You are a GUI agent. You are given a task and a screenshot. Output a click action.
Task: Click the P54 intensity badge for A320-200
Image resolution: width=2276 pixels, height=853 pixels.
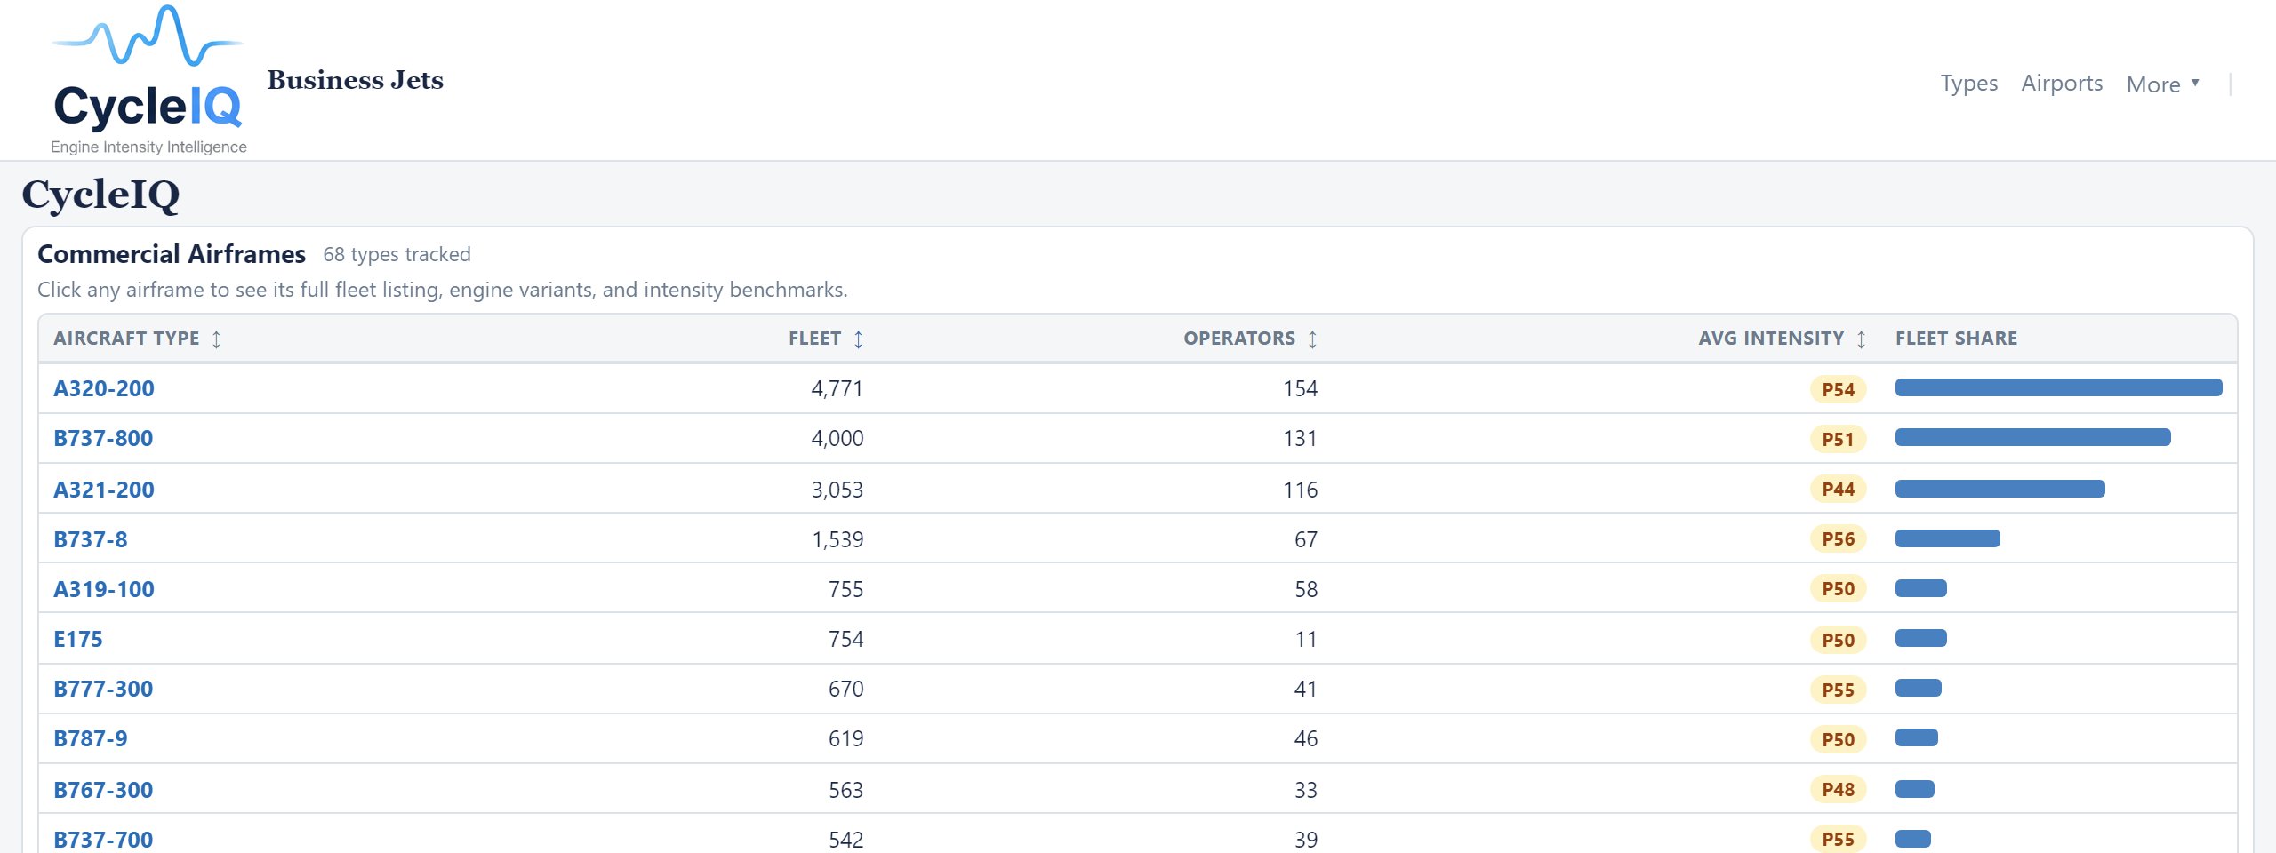pyautogui.click(x=1838, y=389)
